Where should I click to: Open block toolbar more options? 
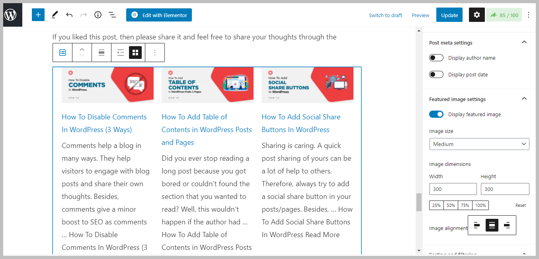click(155, 53)
